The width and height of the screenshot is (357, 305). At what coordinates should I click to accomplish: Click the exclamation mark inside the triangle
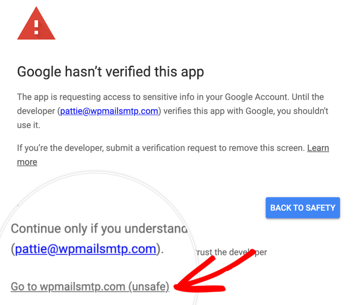pyautogui.click(x=36, y=27)
